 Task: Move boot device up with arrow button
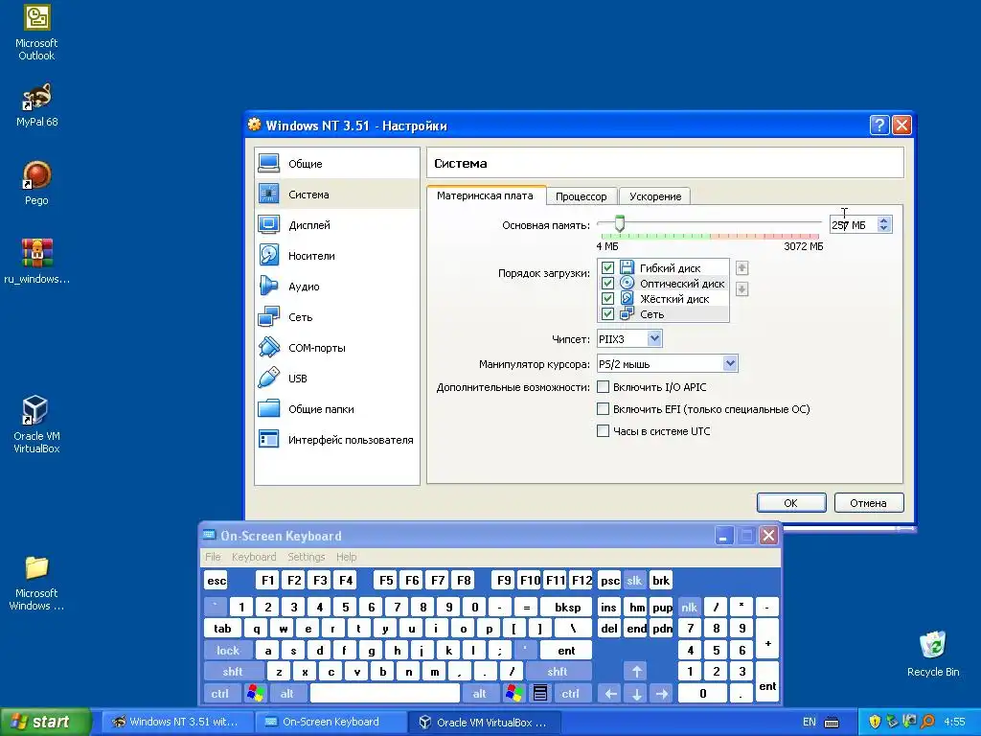(x=742, y=268)
